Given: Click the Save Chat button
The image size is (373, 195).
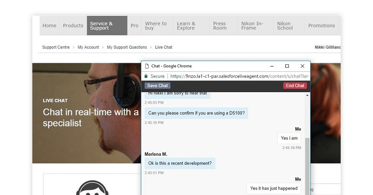Looking at the screenshot, I should coord(158,86).
